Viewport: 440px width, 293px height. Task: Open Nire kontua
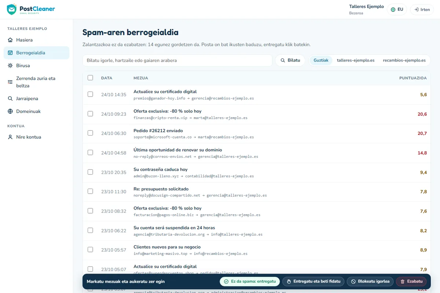click(x=36, y=137)
